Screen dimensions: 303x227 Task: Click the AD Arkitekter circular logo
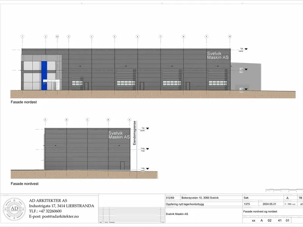(x=14, y=209)
